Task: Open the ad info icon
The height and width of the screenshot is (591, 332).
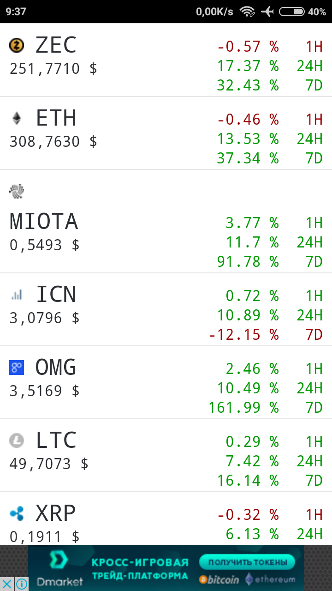Action: click(x=21, y=584)
